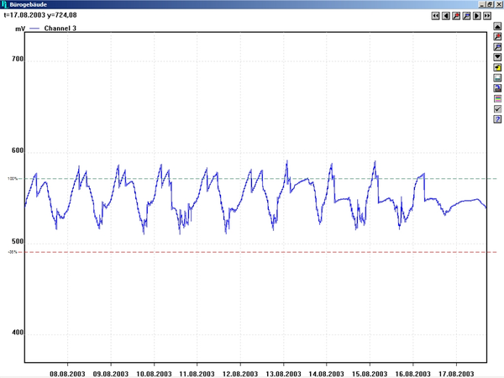Click the save/print diagram icon

pos(497,78)
